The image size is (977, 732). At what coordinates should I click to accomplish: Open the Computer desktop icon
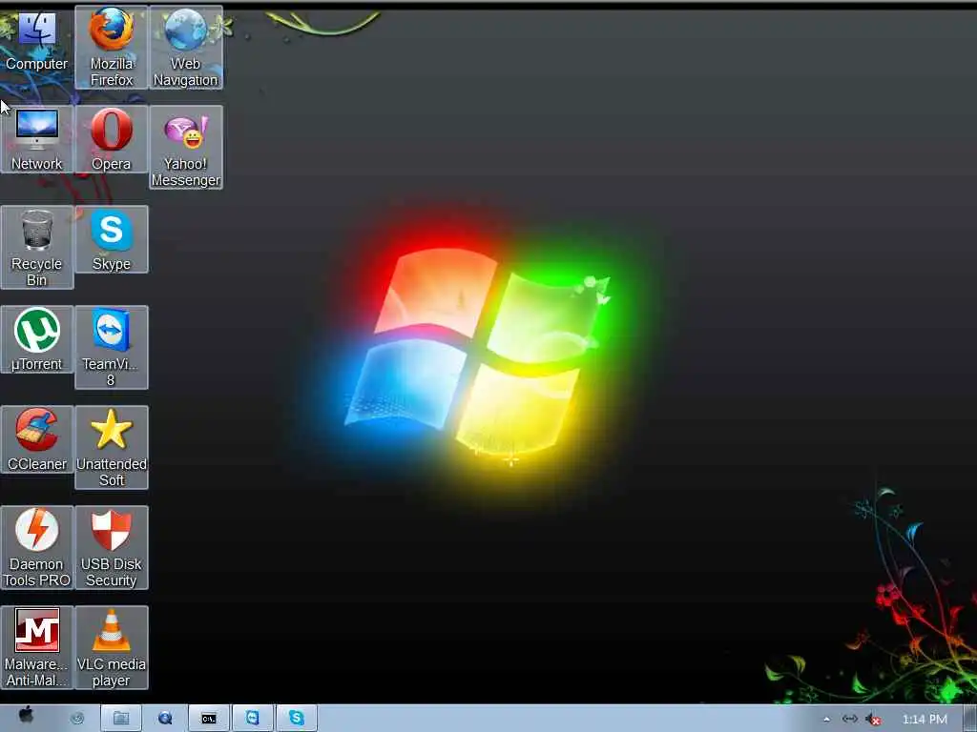37,40
